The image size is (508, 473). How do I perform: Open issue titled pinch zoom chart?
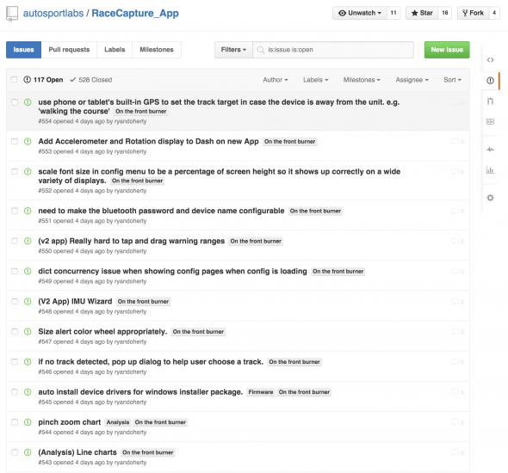70,422
